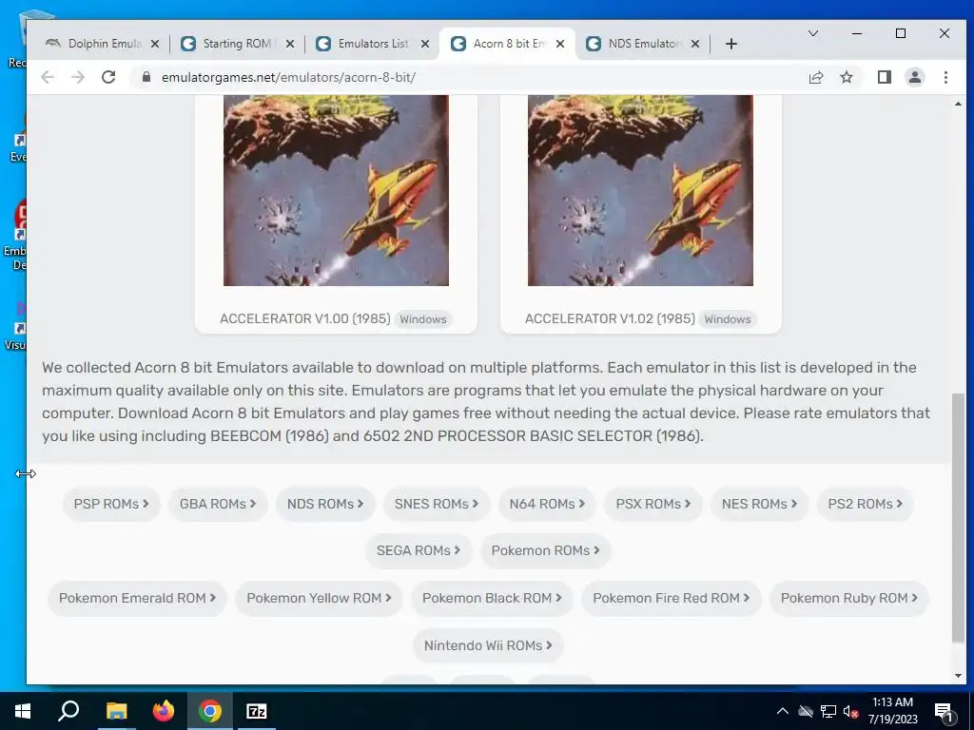Viewport: 974px width, 730px height.
Task: Close the Emulators List tab
Action: 425,44
